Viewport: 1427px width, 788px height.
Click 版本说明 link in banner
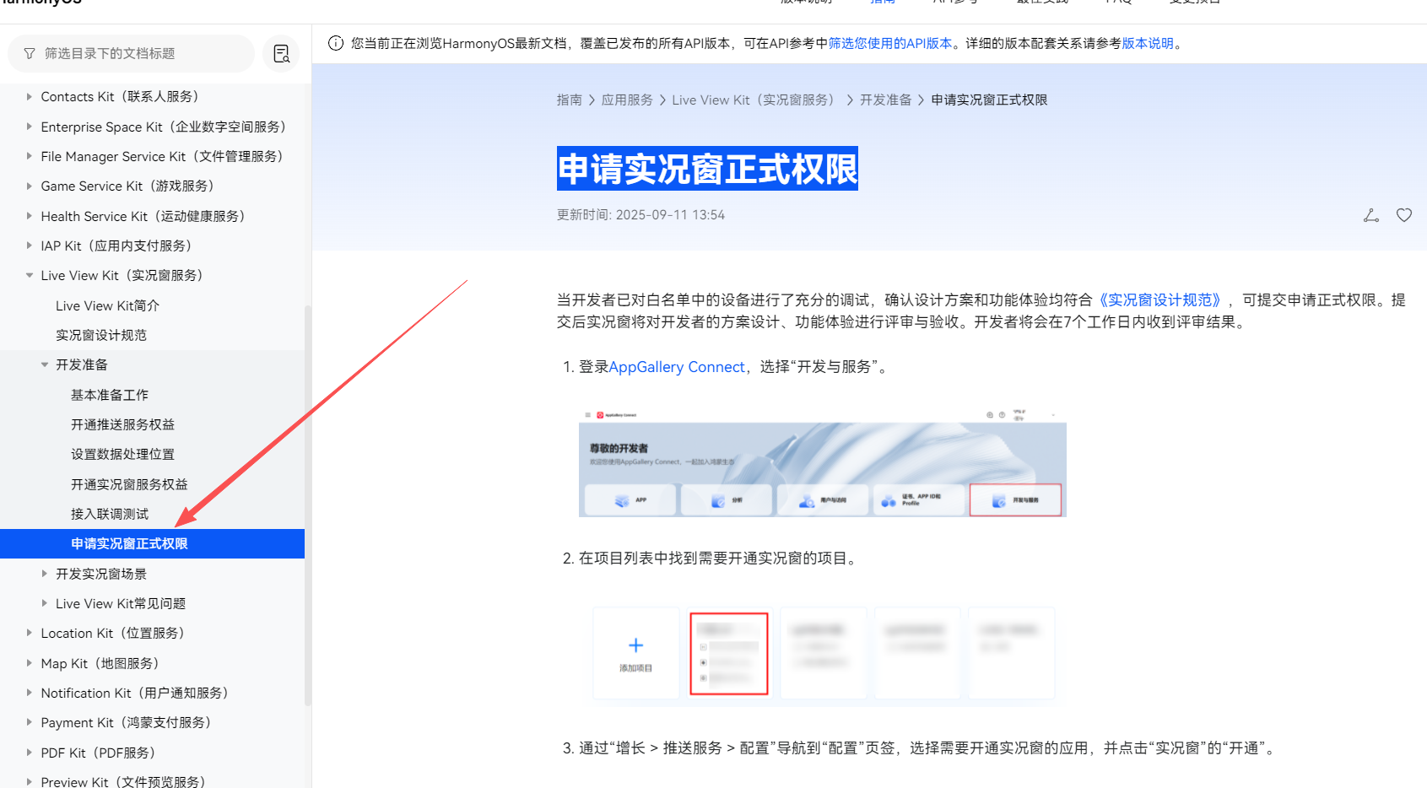[1148, 43]
